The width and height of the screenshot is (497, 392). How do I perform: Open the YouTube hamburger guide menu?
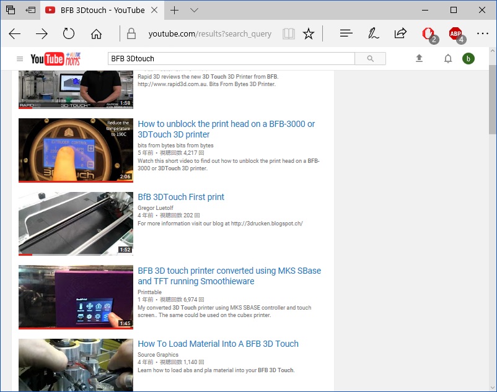pyautogui.click(x=20, y=59)
